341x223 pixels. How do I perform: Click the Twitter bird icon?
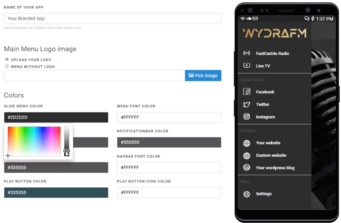[246, 105]
